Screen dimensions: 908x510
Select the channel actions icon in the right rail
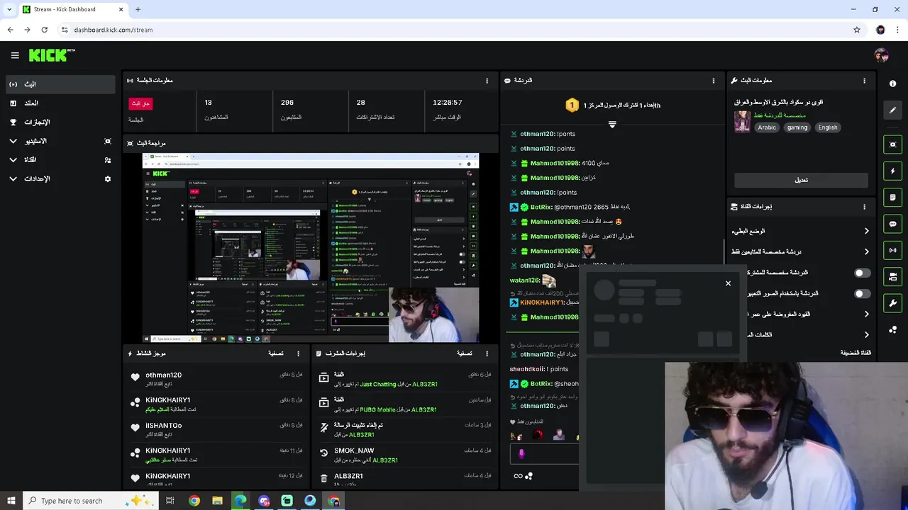tap(892, 276)
